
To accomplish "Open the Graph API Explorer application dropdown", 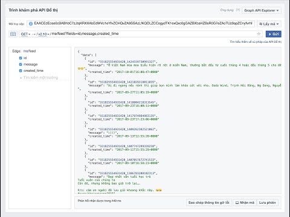I will click(262, 10).
